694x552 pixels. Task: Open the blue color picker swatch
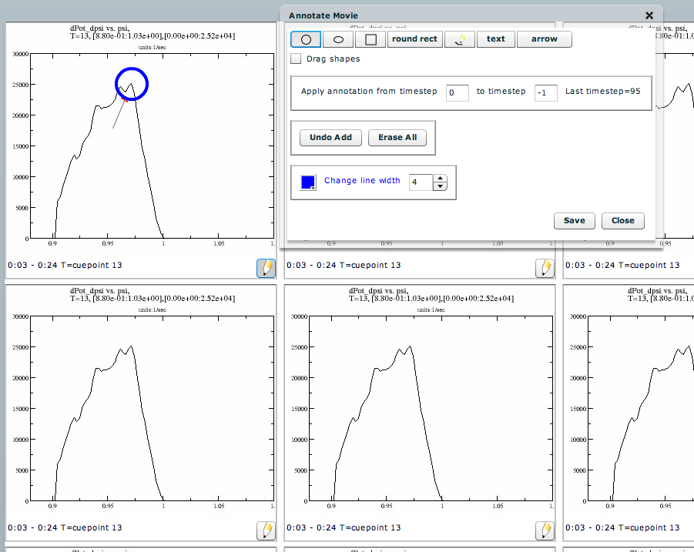[x=308, y=182]
